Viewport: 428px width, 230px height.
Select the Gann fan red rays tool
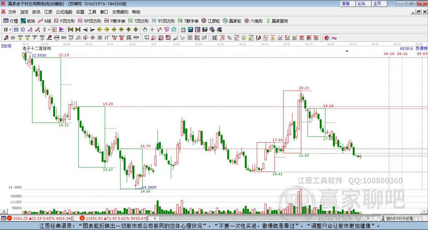click(x=154, y=38)
